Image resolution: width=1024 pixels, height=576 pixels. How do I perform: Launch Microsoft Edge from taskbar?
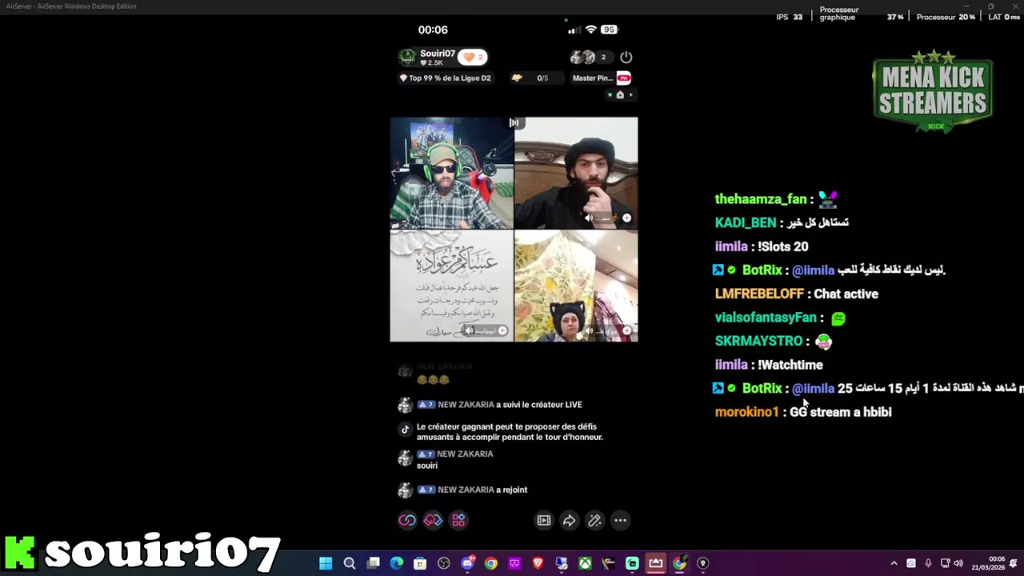click(x=397, y=563)
